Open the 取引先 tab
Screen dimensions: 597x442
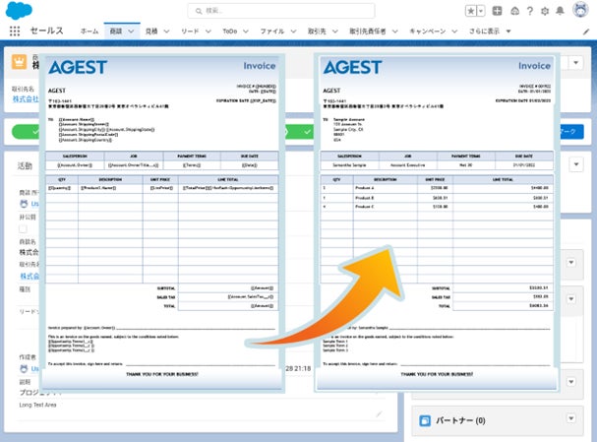pyautogui.click(x=317, y=32)
